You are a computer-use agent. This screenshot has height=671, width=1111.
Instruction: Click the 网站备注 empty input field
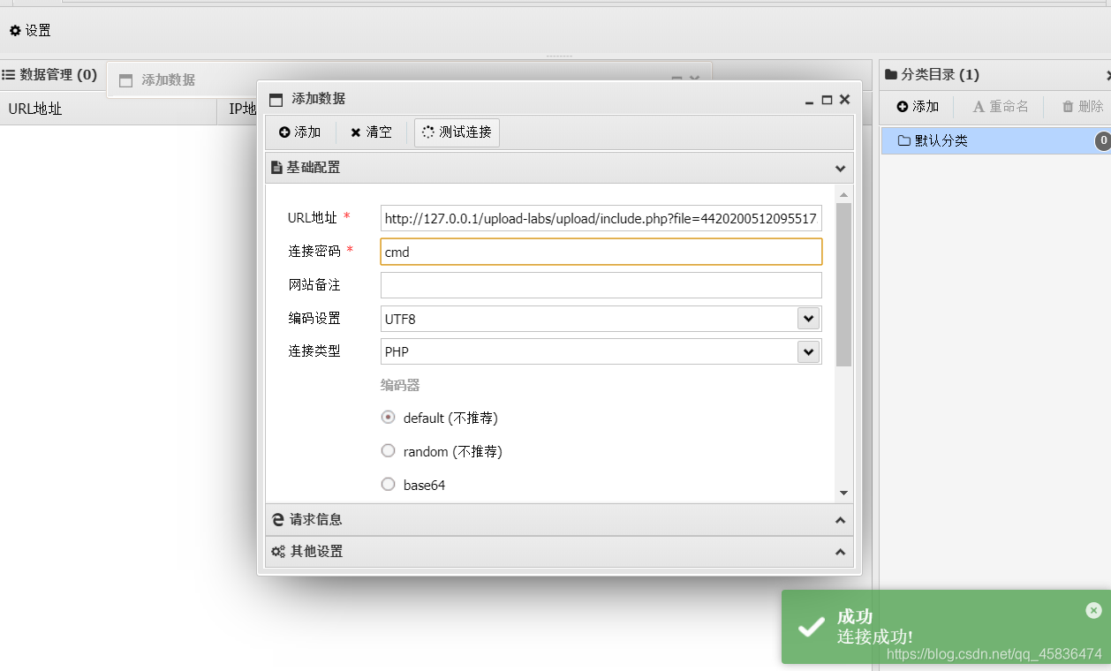601,285
